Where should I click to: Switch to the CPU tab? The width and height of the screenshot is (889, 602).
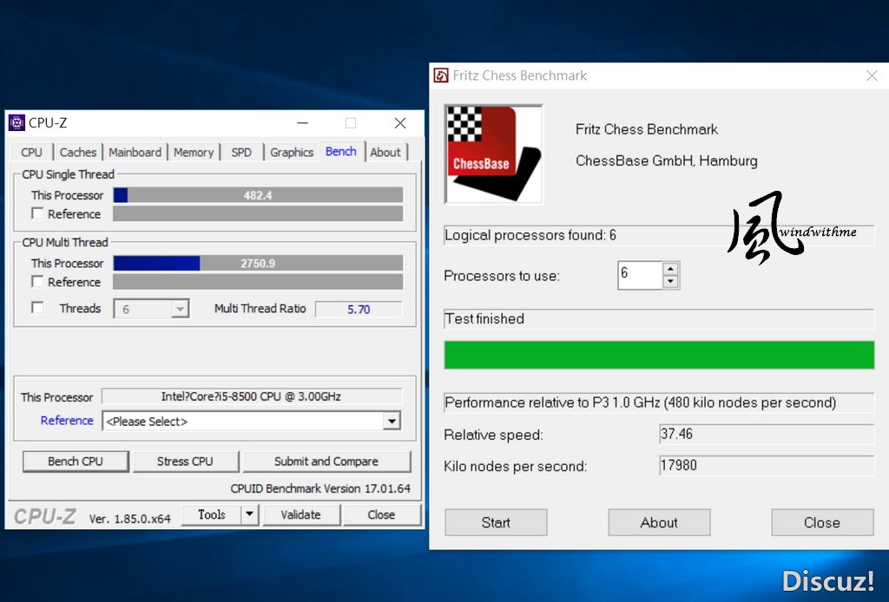32,153
